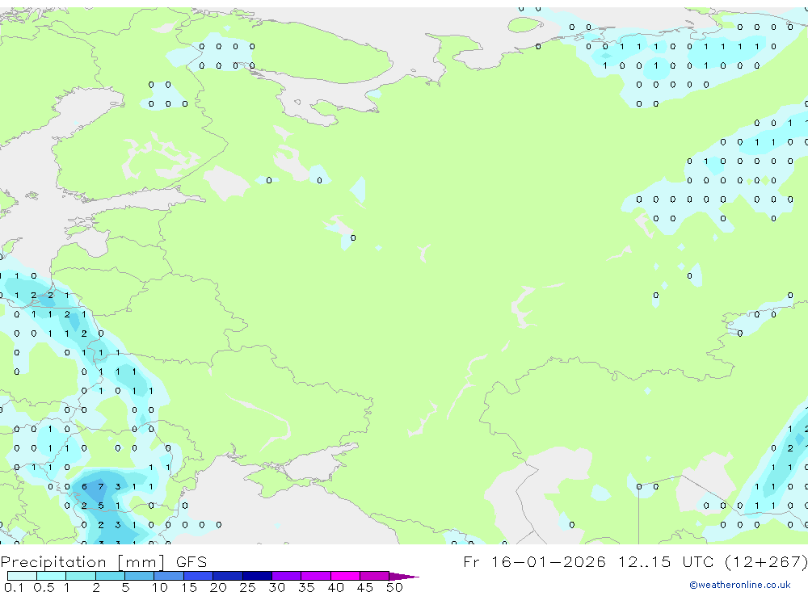
Task: Click the '0.5' legend label
Action: coord(44,587)
